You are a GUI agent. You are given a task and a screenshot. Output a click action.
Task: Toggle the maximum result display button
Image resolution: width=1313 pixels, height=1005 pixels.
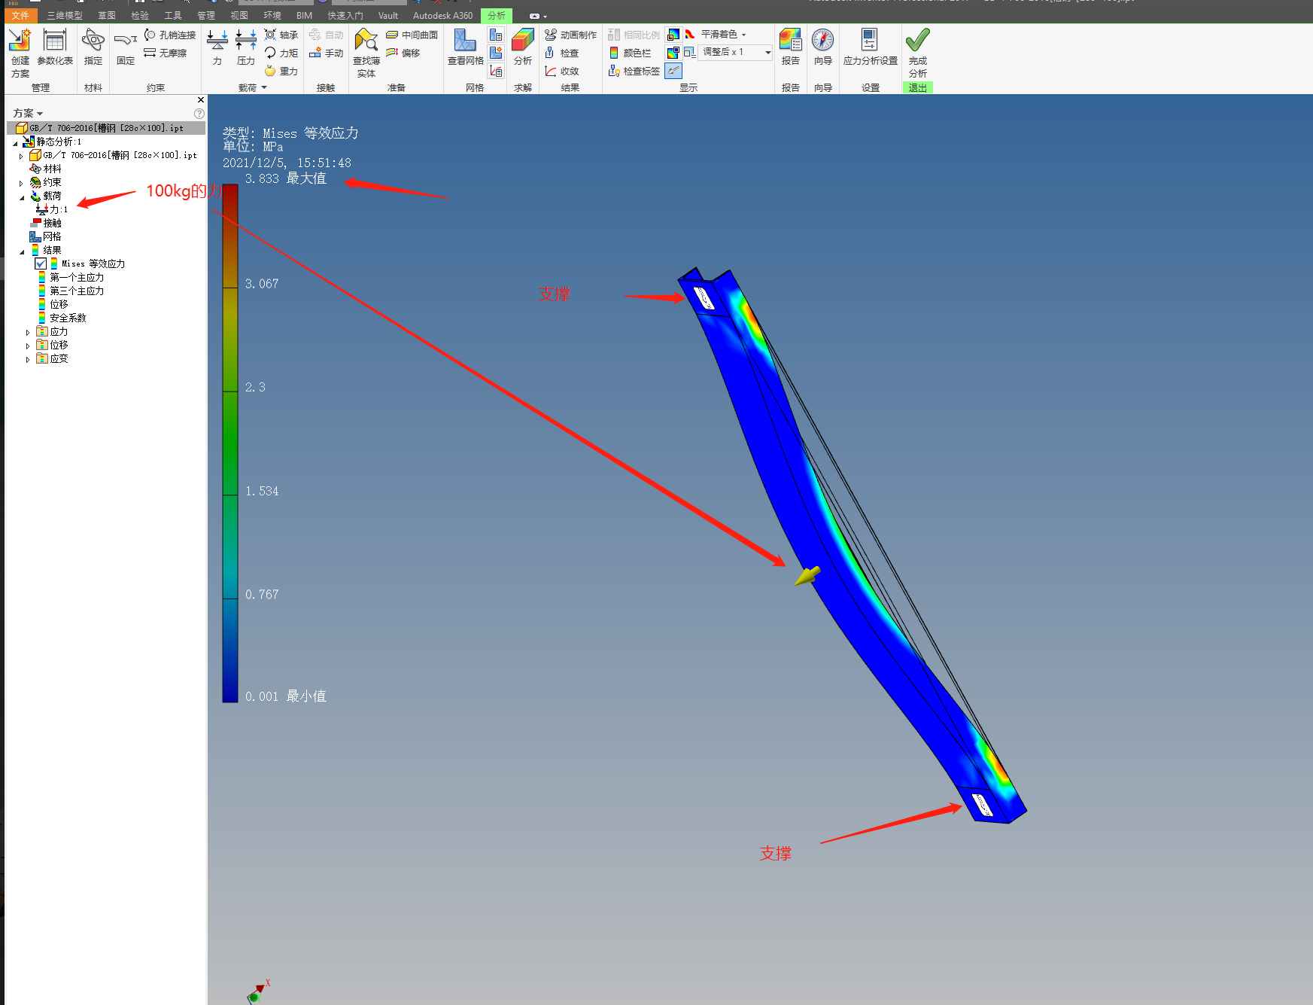(673, 35)
